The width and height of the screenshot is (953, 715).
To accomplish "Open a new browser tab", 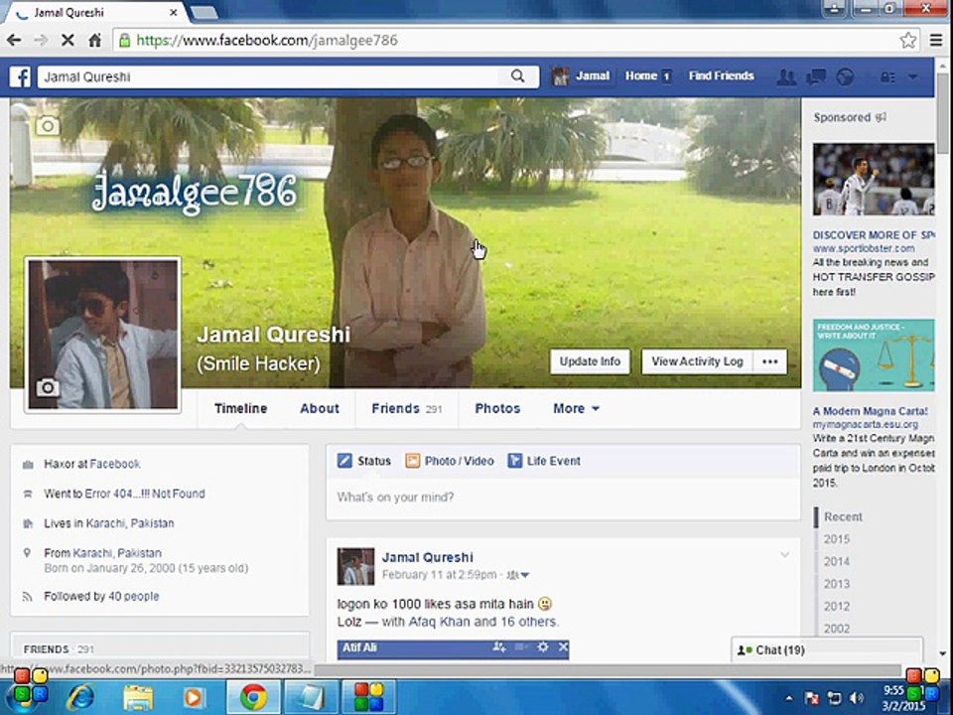I will 204,12.
